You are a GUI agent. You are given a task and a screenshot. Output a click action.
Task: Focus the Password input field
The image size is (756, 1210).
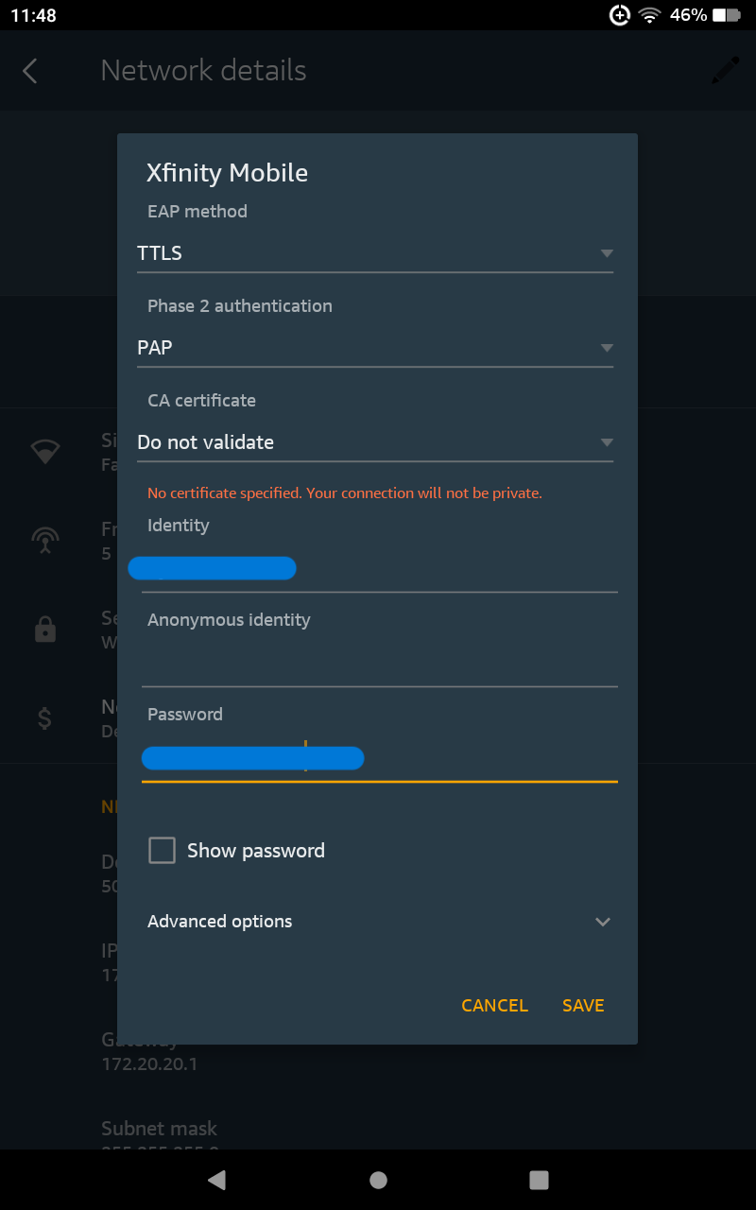pos(379,758)
